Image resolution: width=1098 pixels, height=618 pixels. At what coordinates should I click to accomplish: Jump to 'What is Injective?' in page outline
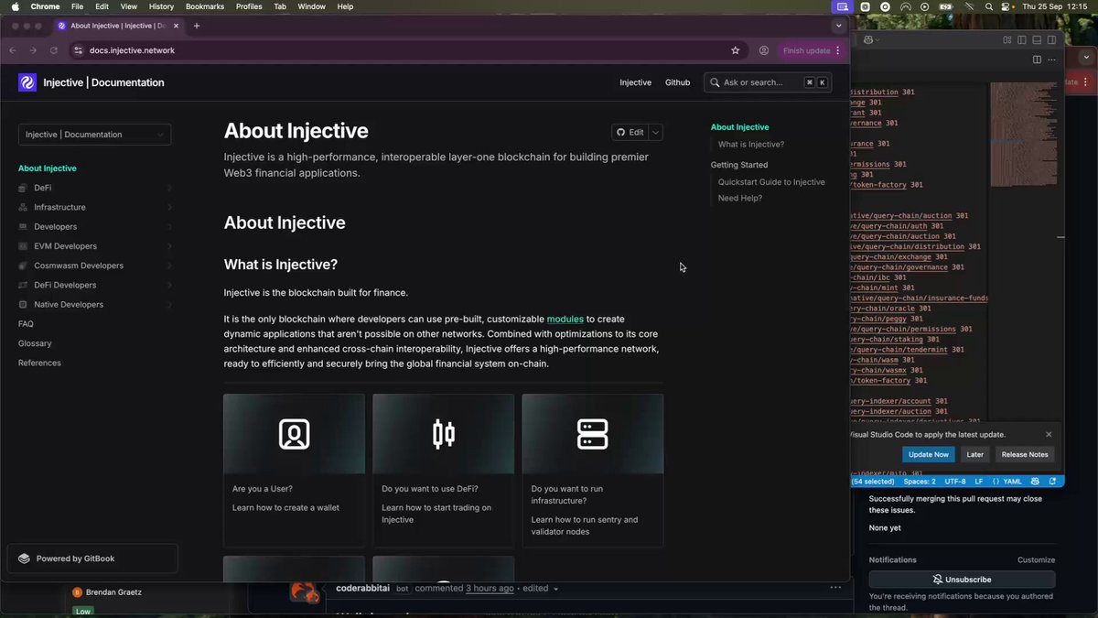point(751,145)
